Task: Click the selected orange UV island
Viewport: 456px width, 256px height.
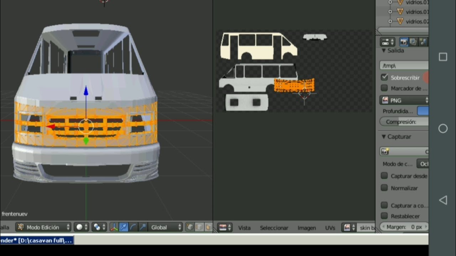Action: click(x=294, y=85)
